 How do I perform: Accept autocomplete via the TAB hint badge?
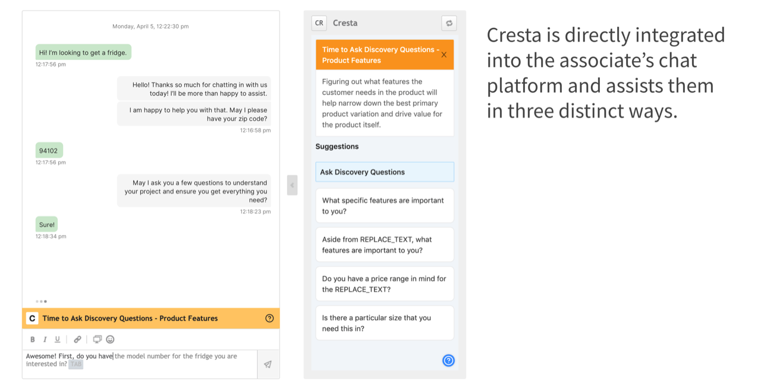pos(76,365)
